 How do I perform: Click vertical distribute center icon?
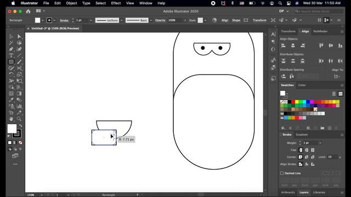pos(293,61)
